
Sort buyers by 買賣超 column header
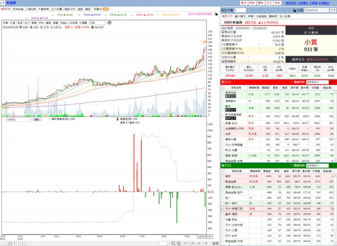point(266,88)
